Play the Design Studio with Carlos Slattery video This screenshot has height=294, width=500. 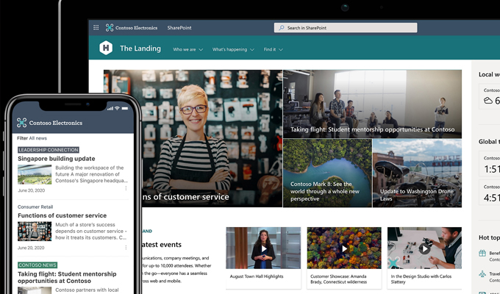pyautogui.click(x=424, y=248)
